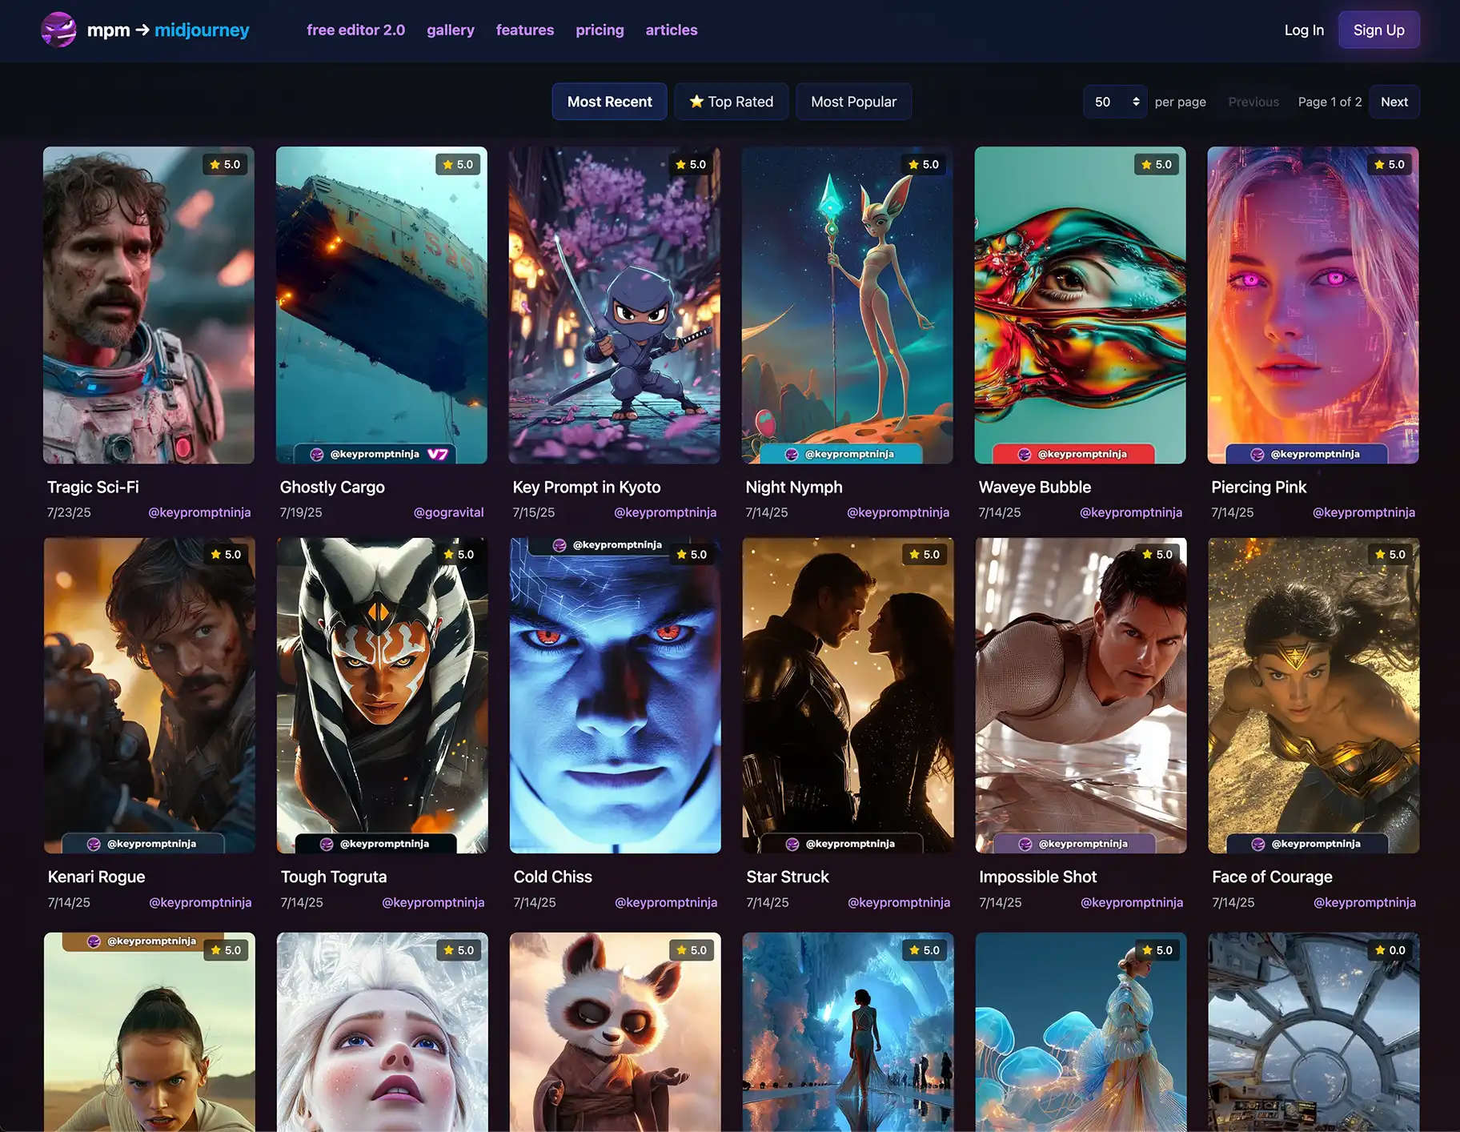Open the pricing nav link
1460x1132 pixels.
(x=600, y=30)
